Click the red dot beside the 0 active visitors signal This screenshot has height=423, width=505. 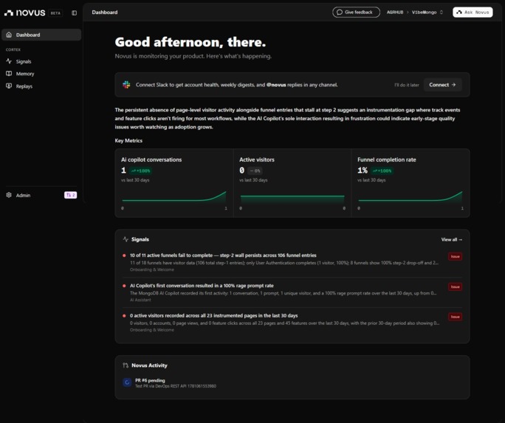124,316
